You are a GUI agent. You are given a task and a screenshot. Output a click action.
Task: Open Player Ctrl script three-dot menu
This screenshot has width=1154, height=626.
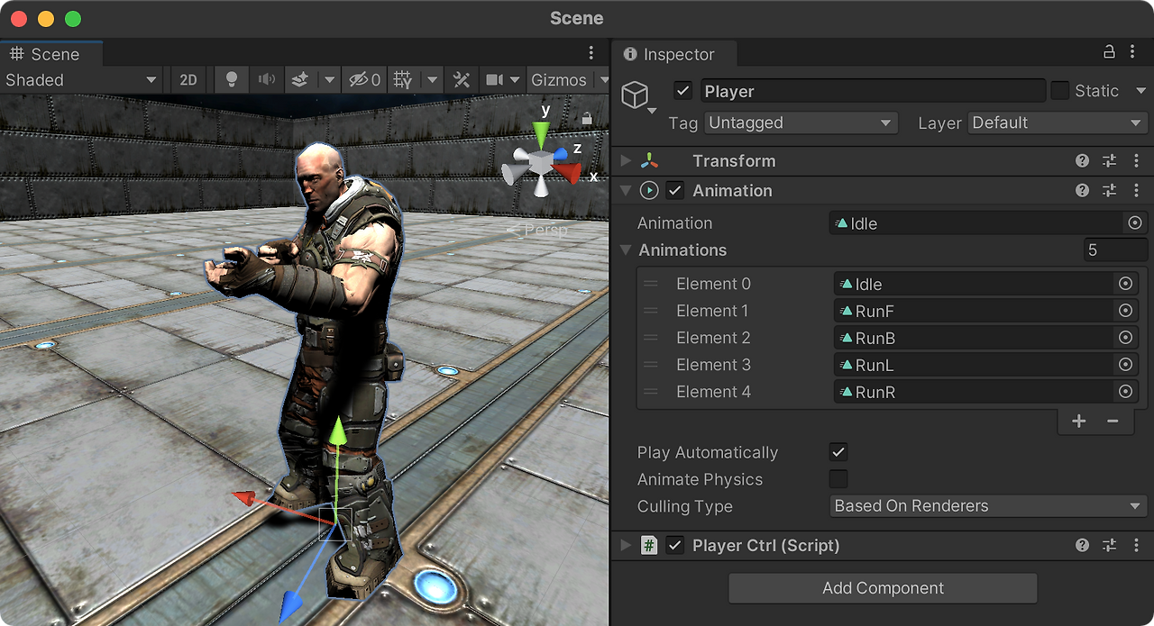point(1135,545)
